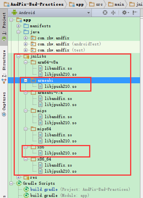This screenshot has height=198, width=143.
Task: Select libjpush210.so under mips
Action: pyautogui.click(x=60, y=123)
